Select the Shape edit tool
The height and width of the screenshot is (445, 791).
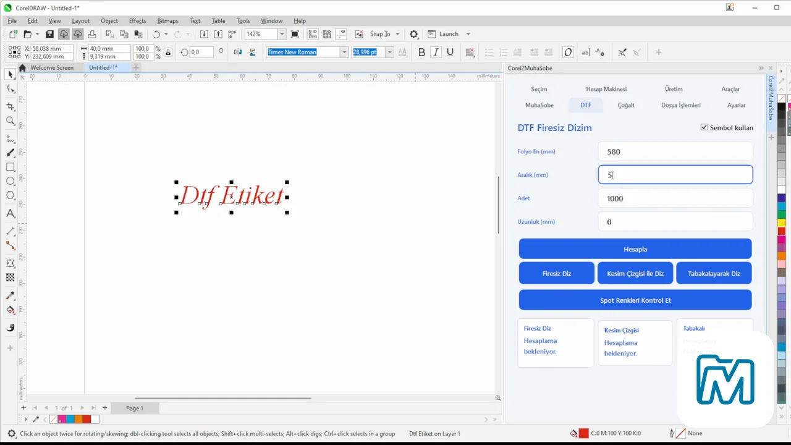(10, 90)
